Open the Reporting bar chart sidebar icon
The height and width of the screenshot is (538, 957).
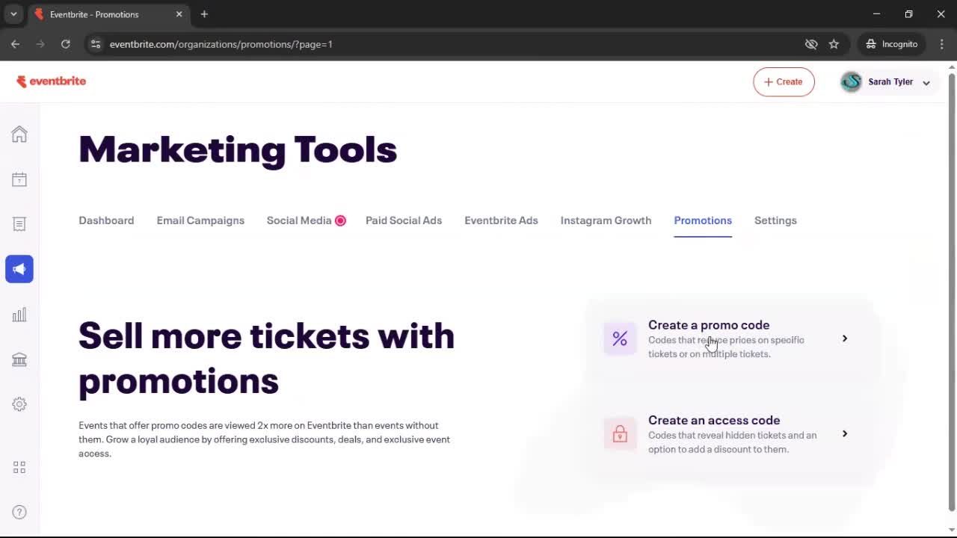(x=19, y=315)
